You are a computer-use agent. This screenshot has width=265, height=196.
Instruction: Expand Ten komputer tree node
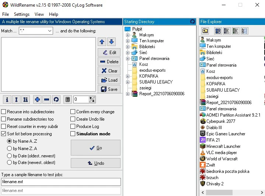coord(128,41)
